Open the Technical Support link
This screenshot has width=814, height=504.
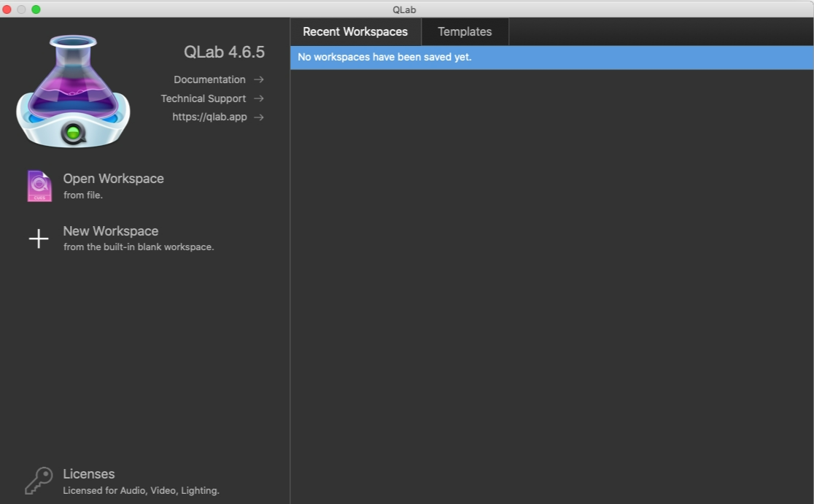point(204,98)
